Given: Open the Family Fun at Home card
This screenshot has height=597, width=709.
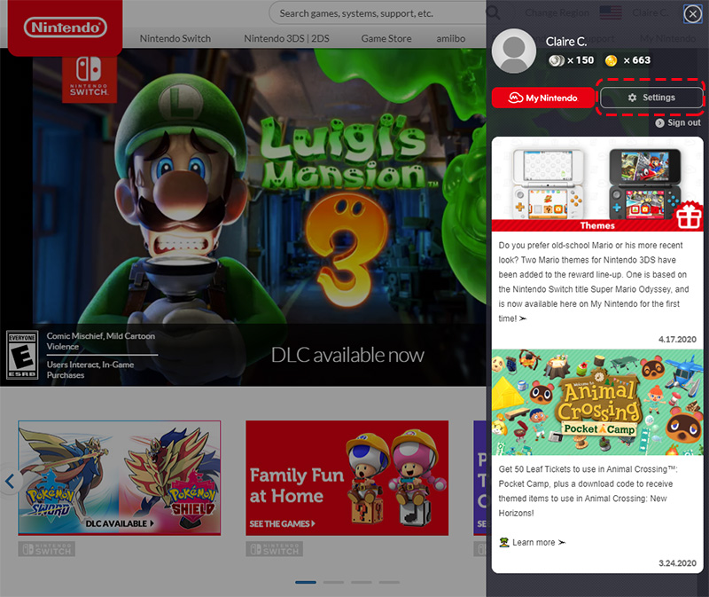Looking at the screenshot, I should tap(347, 478).
